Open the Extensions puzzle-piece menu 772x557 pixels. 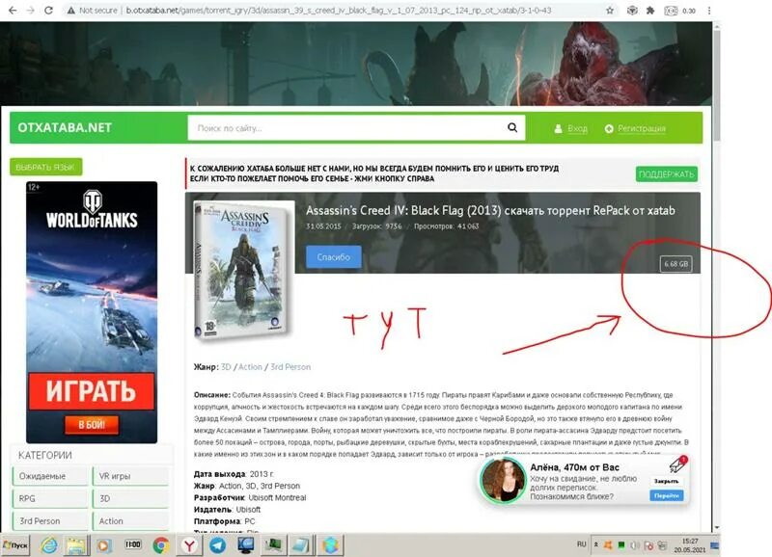650,11
